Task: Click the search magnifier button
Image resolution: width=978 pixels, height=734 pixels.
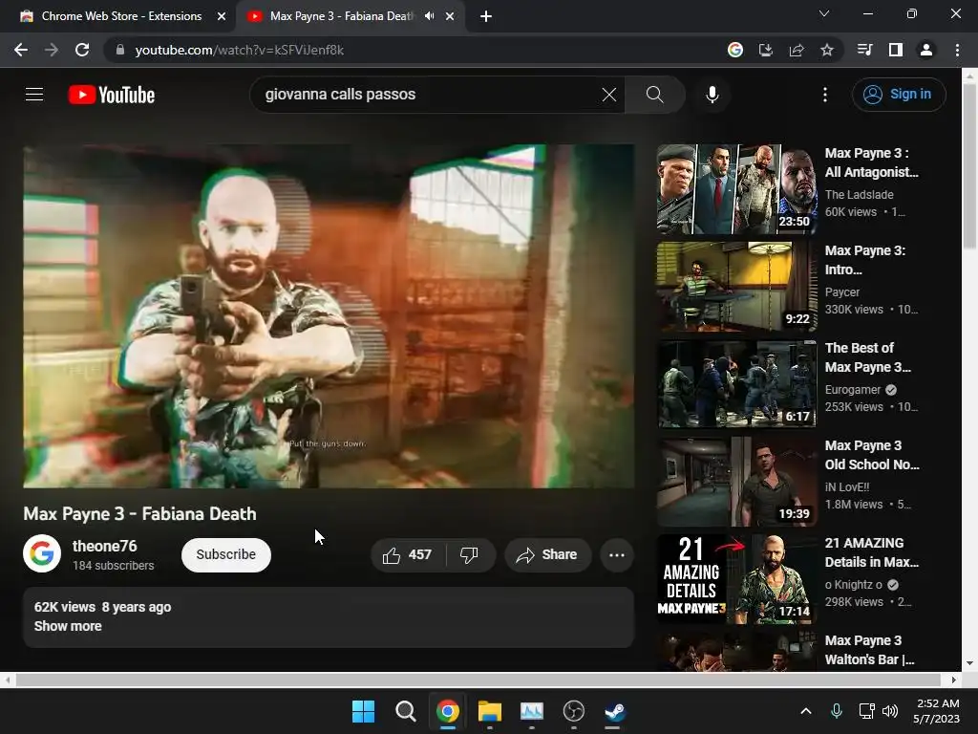Action: click(654, 95)
